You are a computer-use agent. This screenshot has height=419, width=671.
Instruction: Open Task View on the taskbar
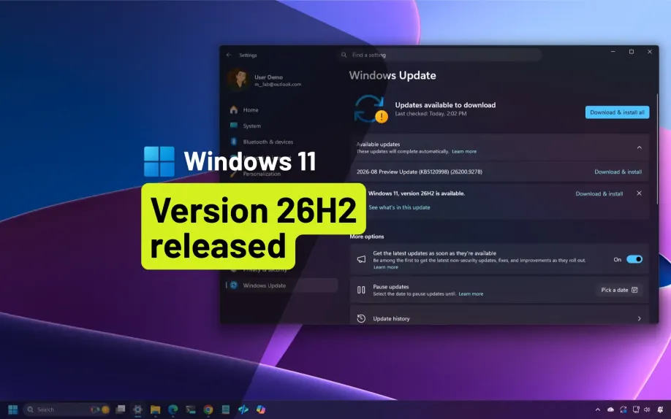click(x=121, y=410)
